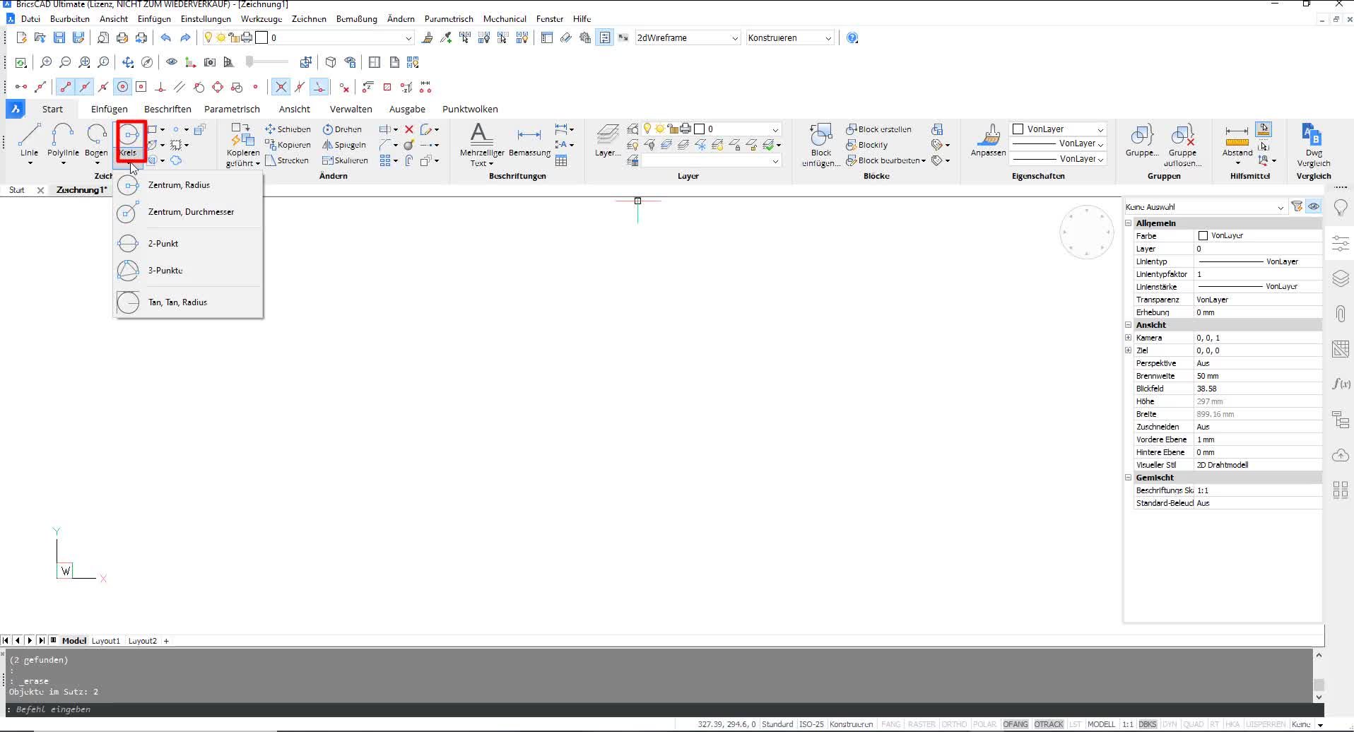Click the Skalieren scale tool

click(x=345, y=160)
